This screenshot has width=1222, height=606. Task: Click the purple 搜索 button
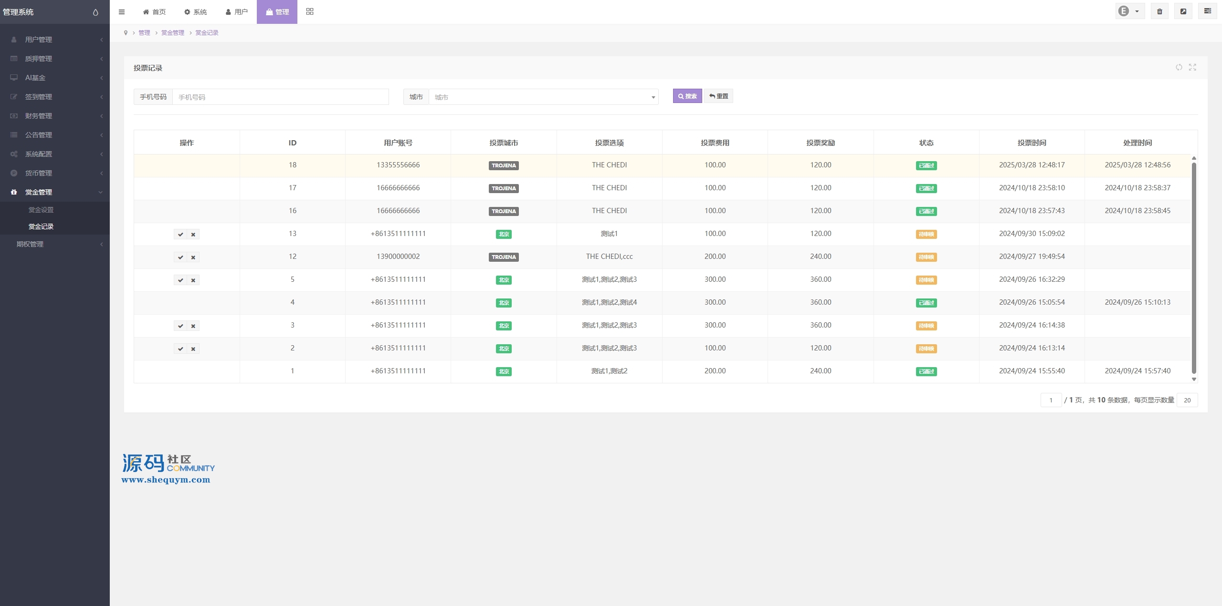click(687, 96)
